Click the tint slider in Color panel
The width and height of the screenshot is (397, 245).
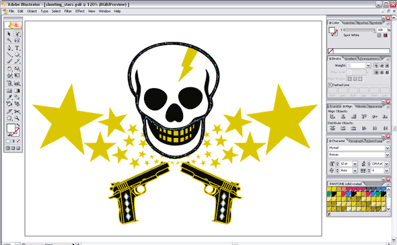pyautogui.click(x=359, y=30)
